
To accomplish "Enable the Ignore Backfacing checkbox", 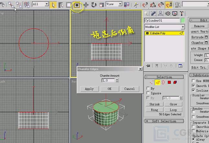I will [x=148, y=93].
